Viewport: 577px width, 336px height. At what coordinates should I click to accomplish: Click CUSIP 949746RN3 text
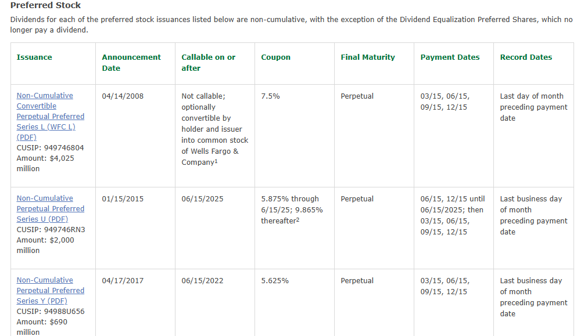click(51, 230)
